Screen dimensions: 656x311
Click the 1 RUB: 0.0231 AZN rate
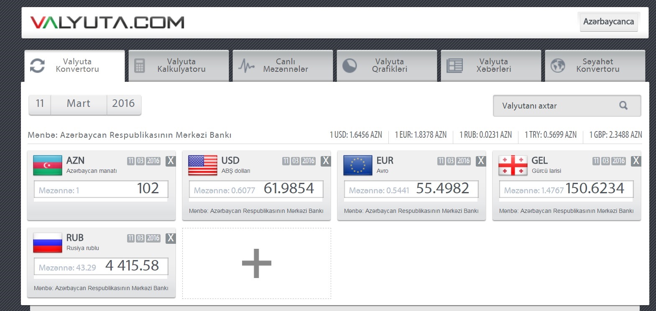point(485,135)
